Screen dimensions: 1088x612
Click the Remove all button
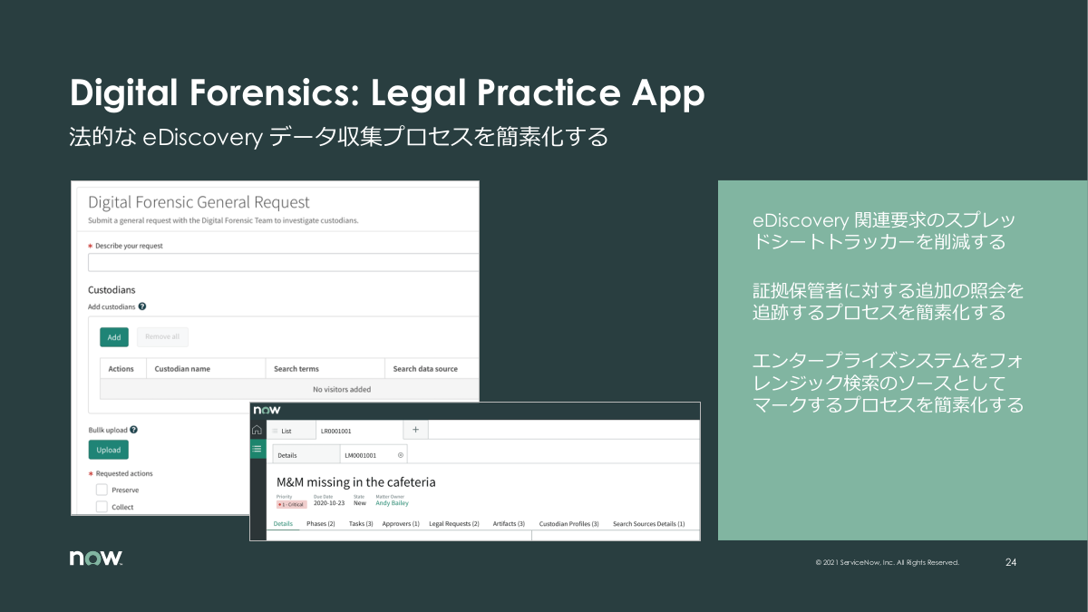162,337
